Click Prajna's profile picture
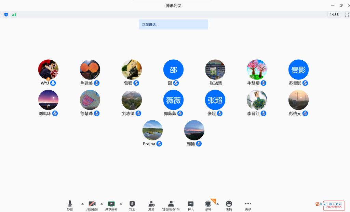 coord(152,130)
